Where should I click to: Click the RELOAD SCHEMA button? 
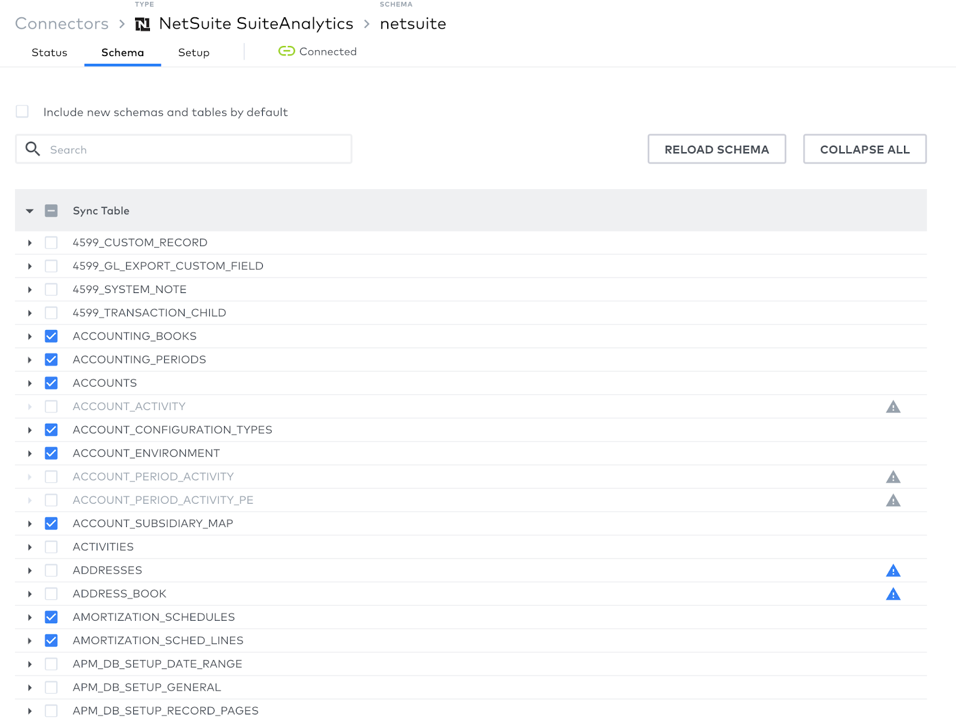[x=716, y=149]
